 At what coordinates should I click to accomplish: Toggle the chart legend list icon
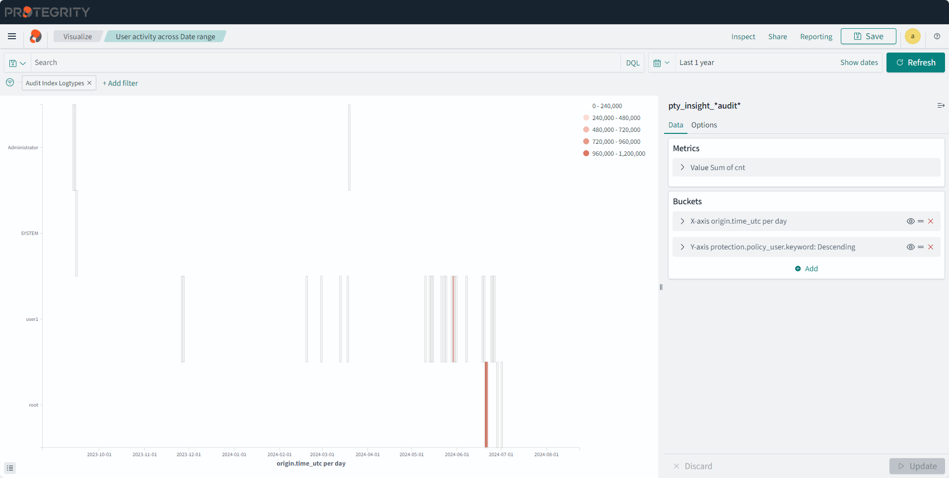[x=10, y=468]
